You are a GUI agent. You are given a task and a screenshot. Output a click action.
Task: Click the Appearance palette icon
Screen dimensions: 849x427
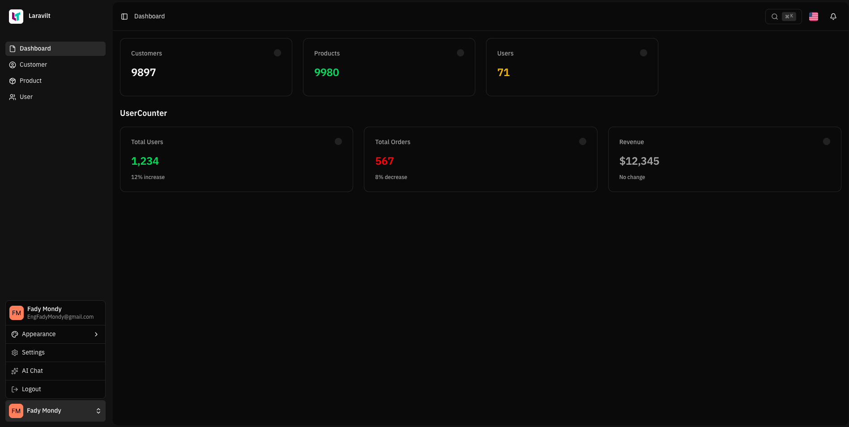coord(14,334)
